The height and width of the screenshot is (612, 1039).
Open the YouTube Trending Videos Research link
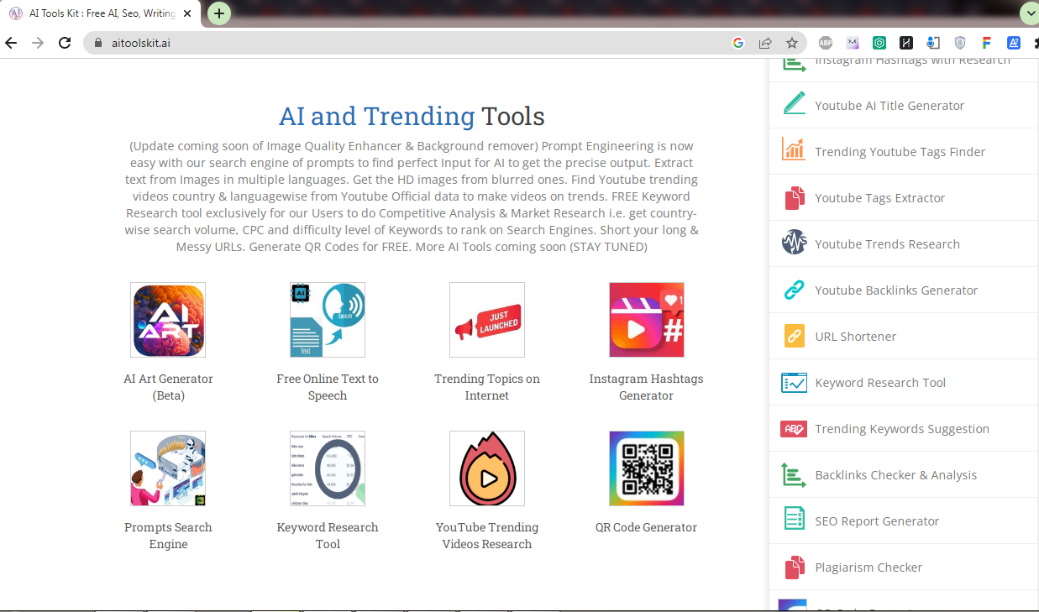click(x=487, y=536)
